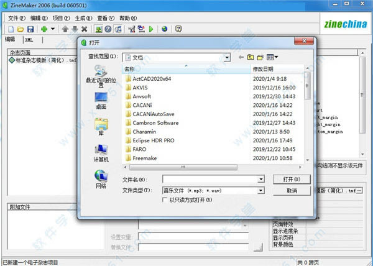Select the AKVIS folder
The width and height of the screenshot is (373, 266).
(x=137, y=88)
